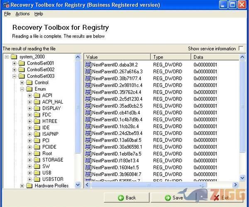This screenshot has height=207, width=249.
Task: Click tree panel scroll down arrow
Action: [x=78, y=185]
